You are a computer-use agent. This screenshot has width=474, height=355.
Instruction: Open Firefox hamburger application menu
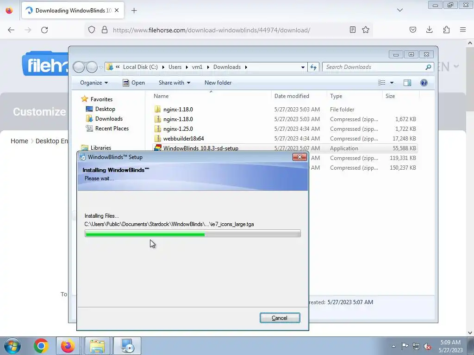coord(463,30)
